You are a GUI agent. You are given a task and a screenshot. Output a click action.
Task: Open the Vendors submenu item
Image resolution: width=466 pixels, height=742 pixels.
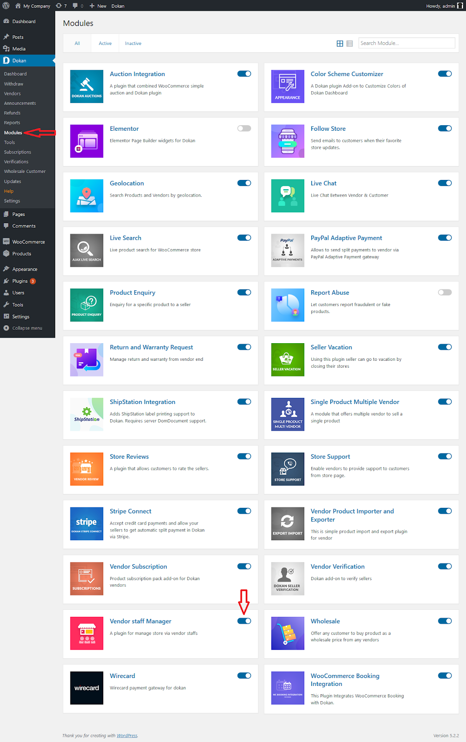coord(13,94)
